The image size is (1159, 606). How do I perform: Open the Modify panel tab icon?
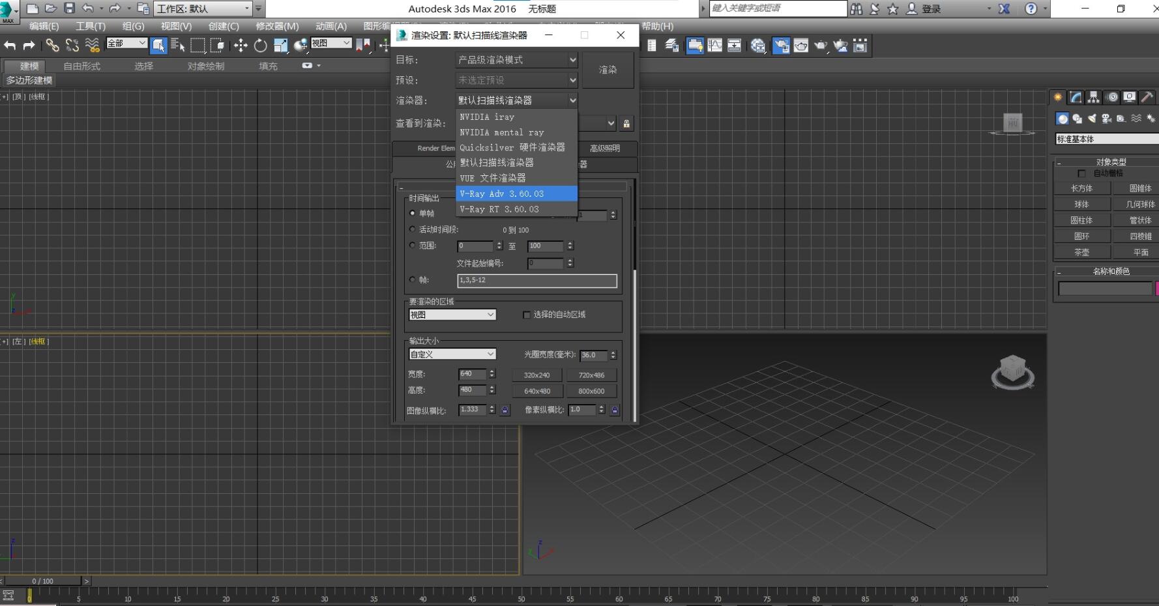click(1076, 98)
